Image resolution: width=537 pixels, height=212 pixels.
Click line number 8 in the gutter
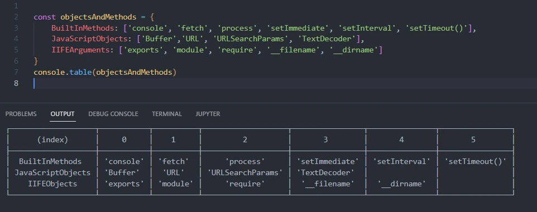click(16, 83)
